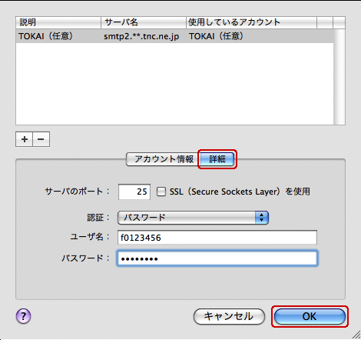The width and height of the screenshot is (361, 340).
Task: Focus the パスワード input field
Action: 217,258
